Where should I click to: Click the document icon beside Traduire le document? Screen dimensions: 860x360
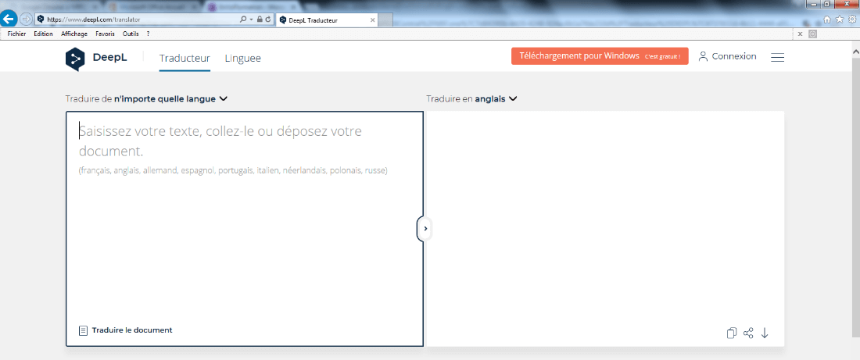(84, 330)
